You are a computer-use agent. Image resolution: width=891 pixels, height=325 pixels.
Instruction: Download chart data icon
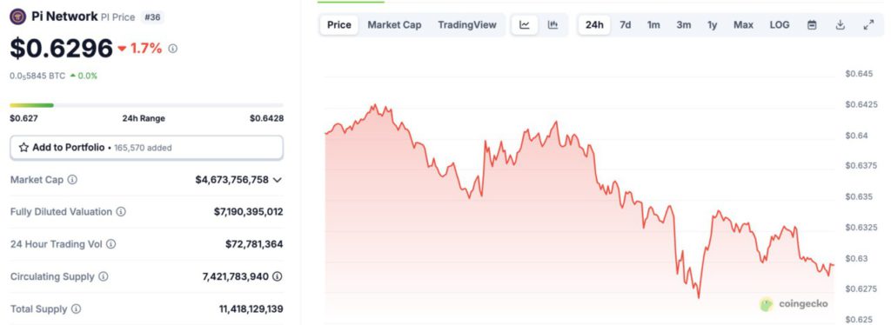[841, 25]
